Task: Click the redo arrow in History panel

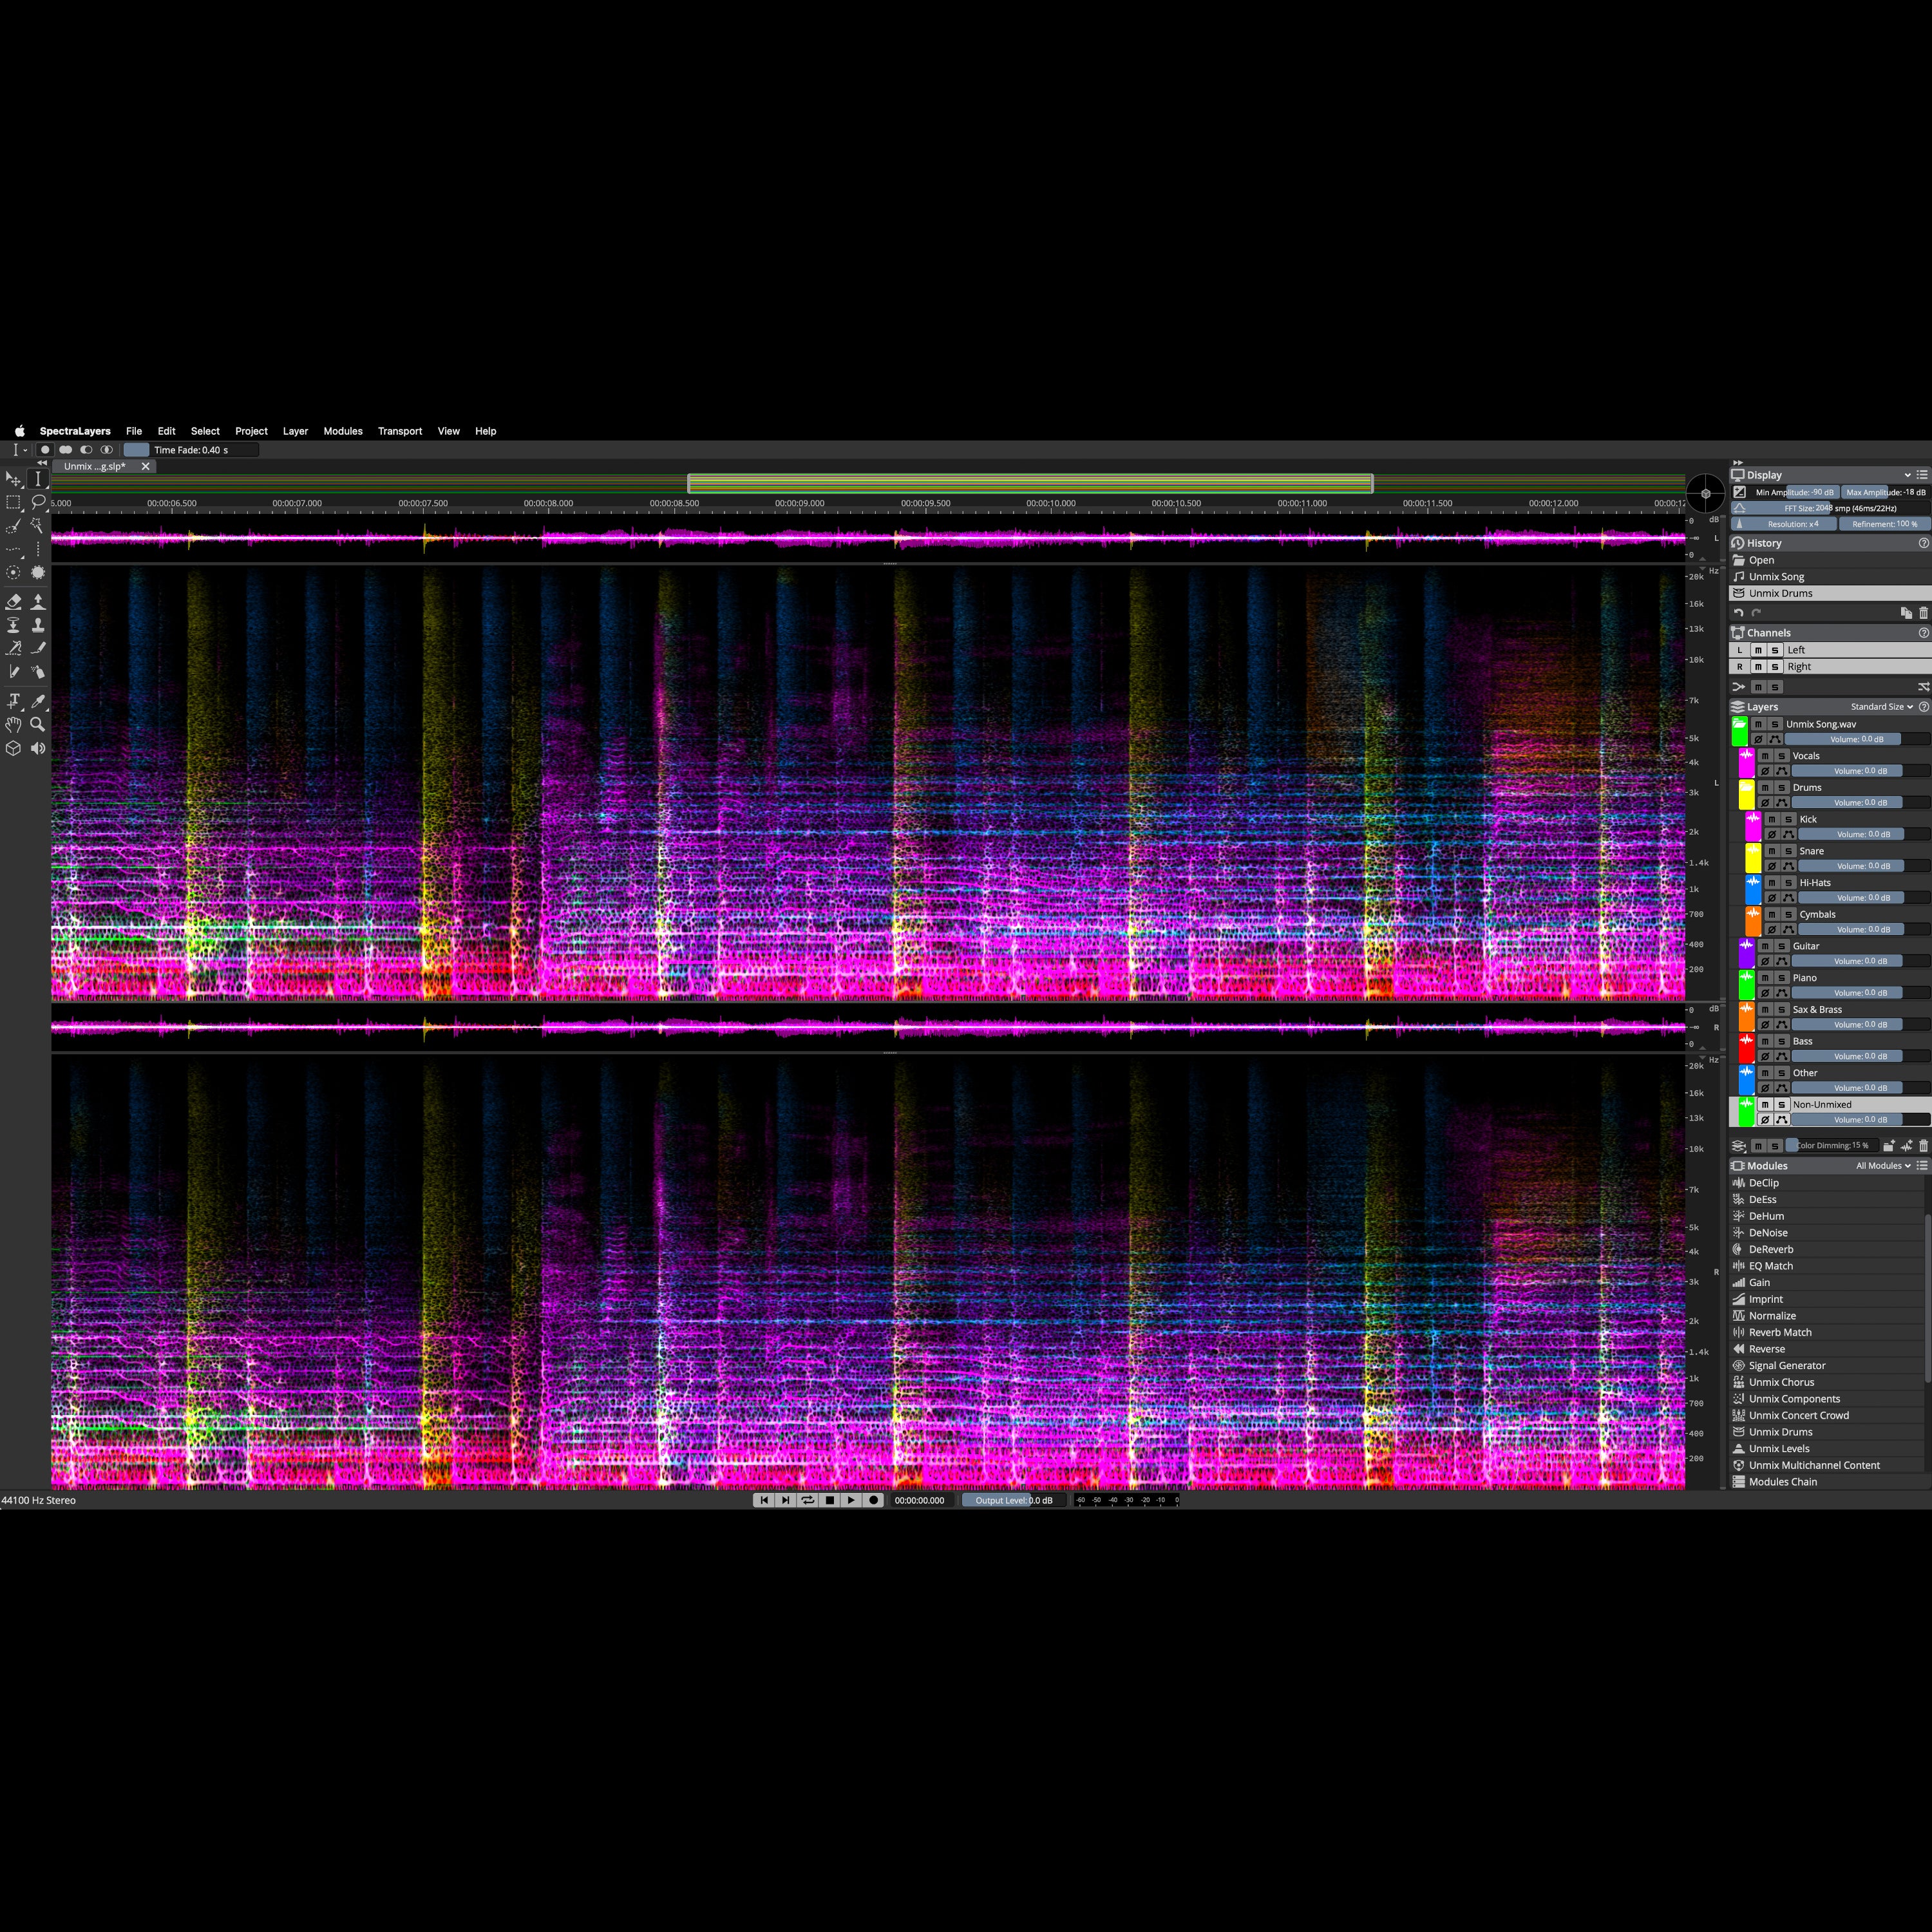Action: [x=1756, y=613]
